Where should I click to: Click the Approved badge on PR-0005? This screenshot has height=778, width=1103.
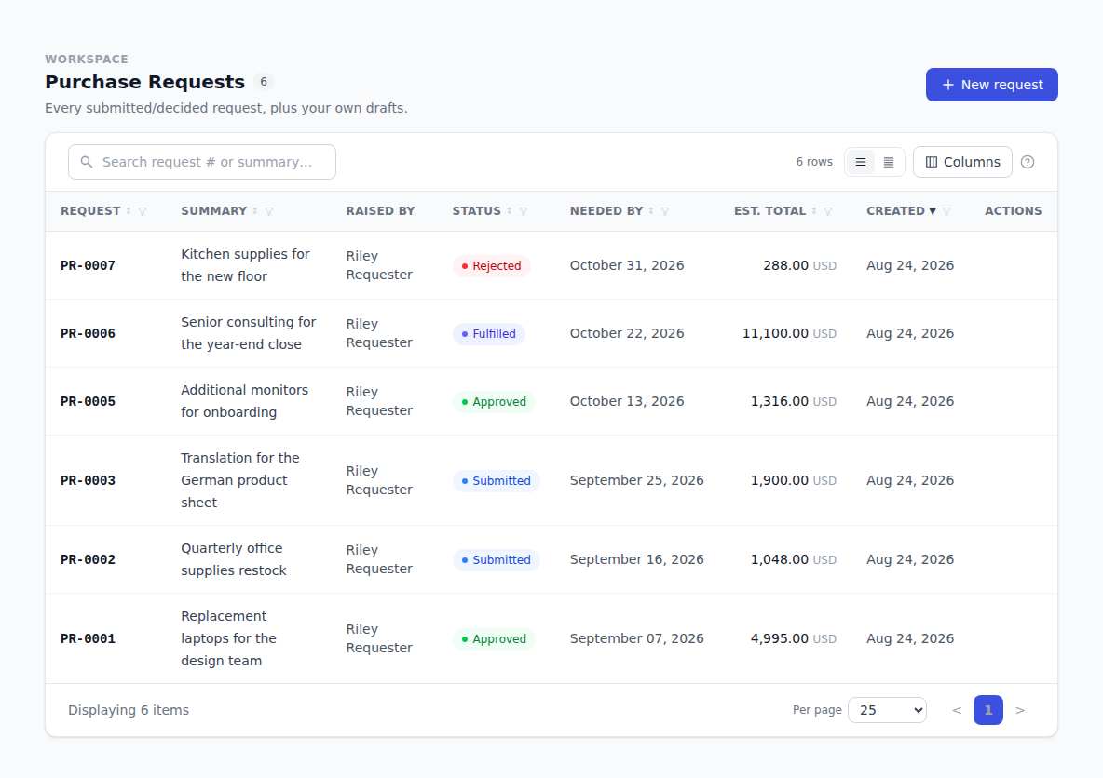point(494,402)
